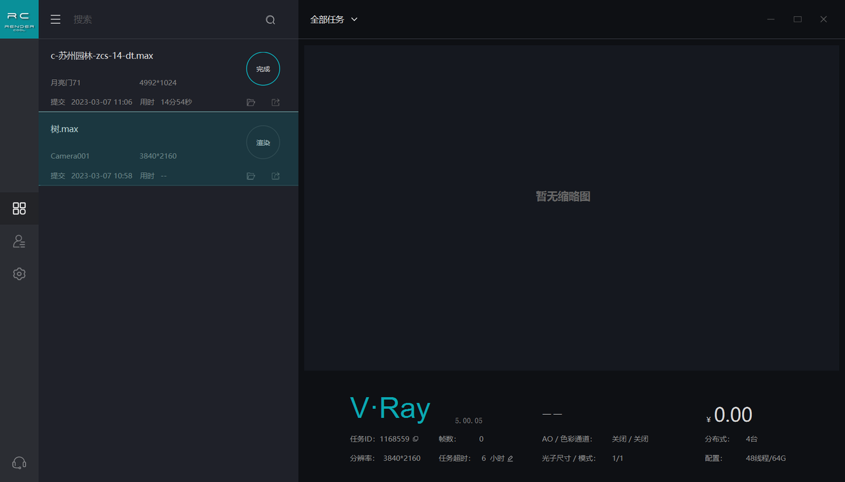Click the ¥ 0.00 cost value
This screenshot has width=845, height=482.
tap(729, 415)
